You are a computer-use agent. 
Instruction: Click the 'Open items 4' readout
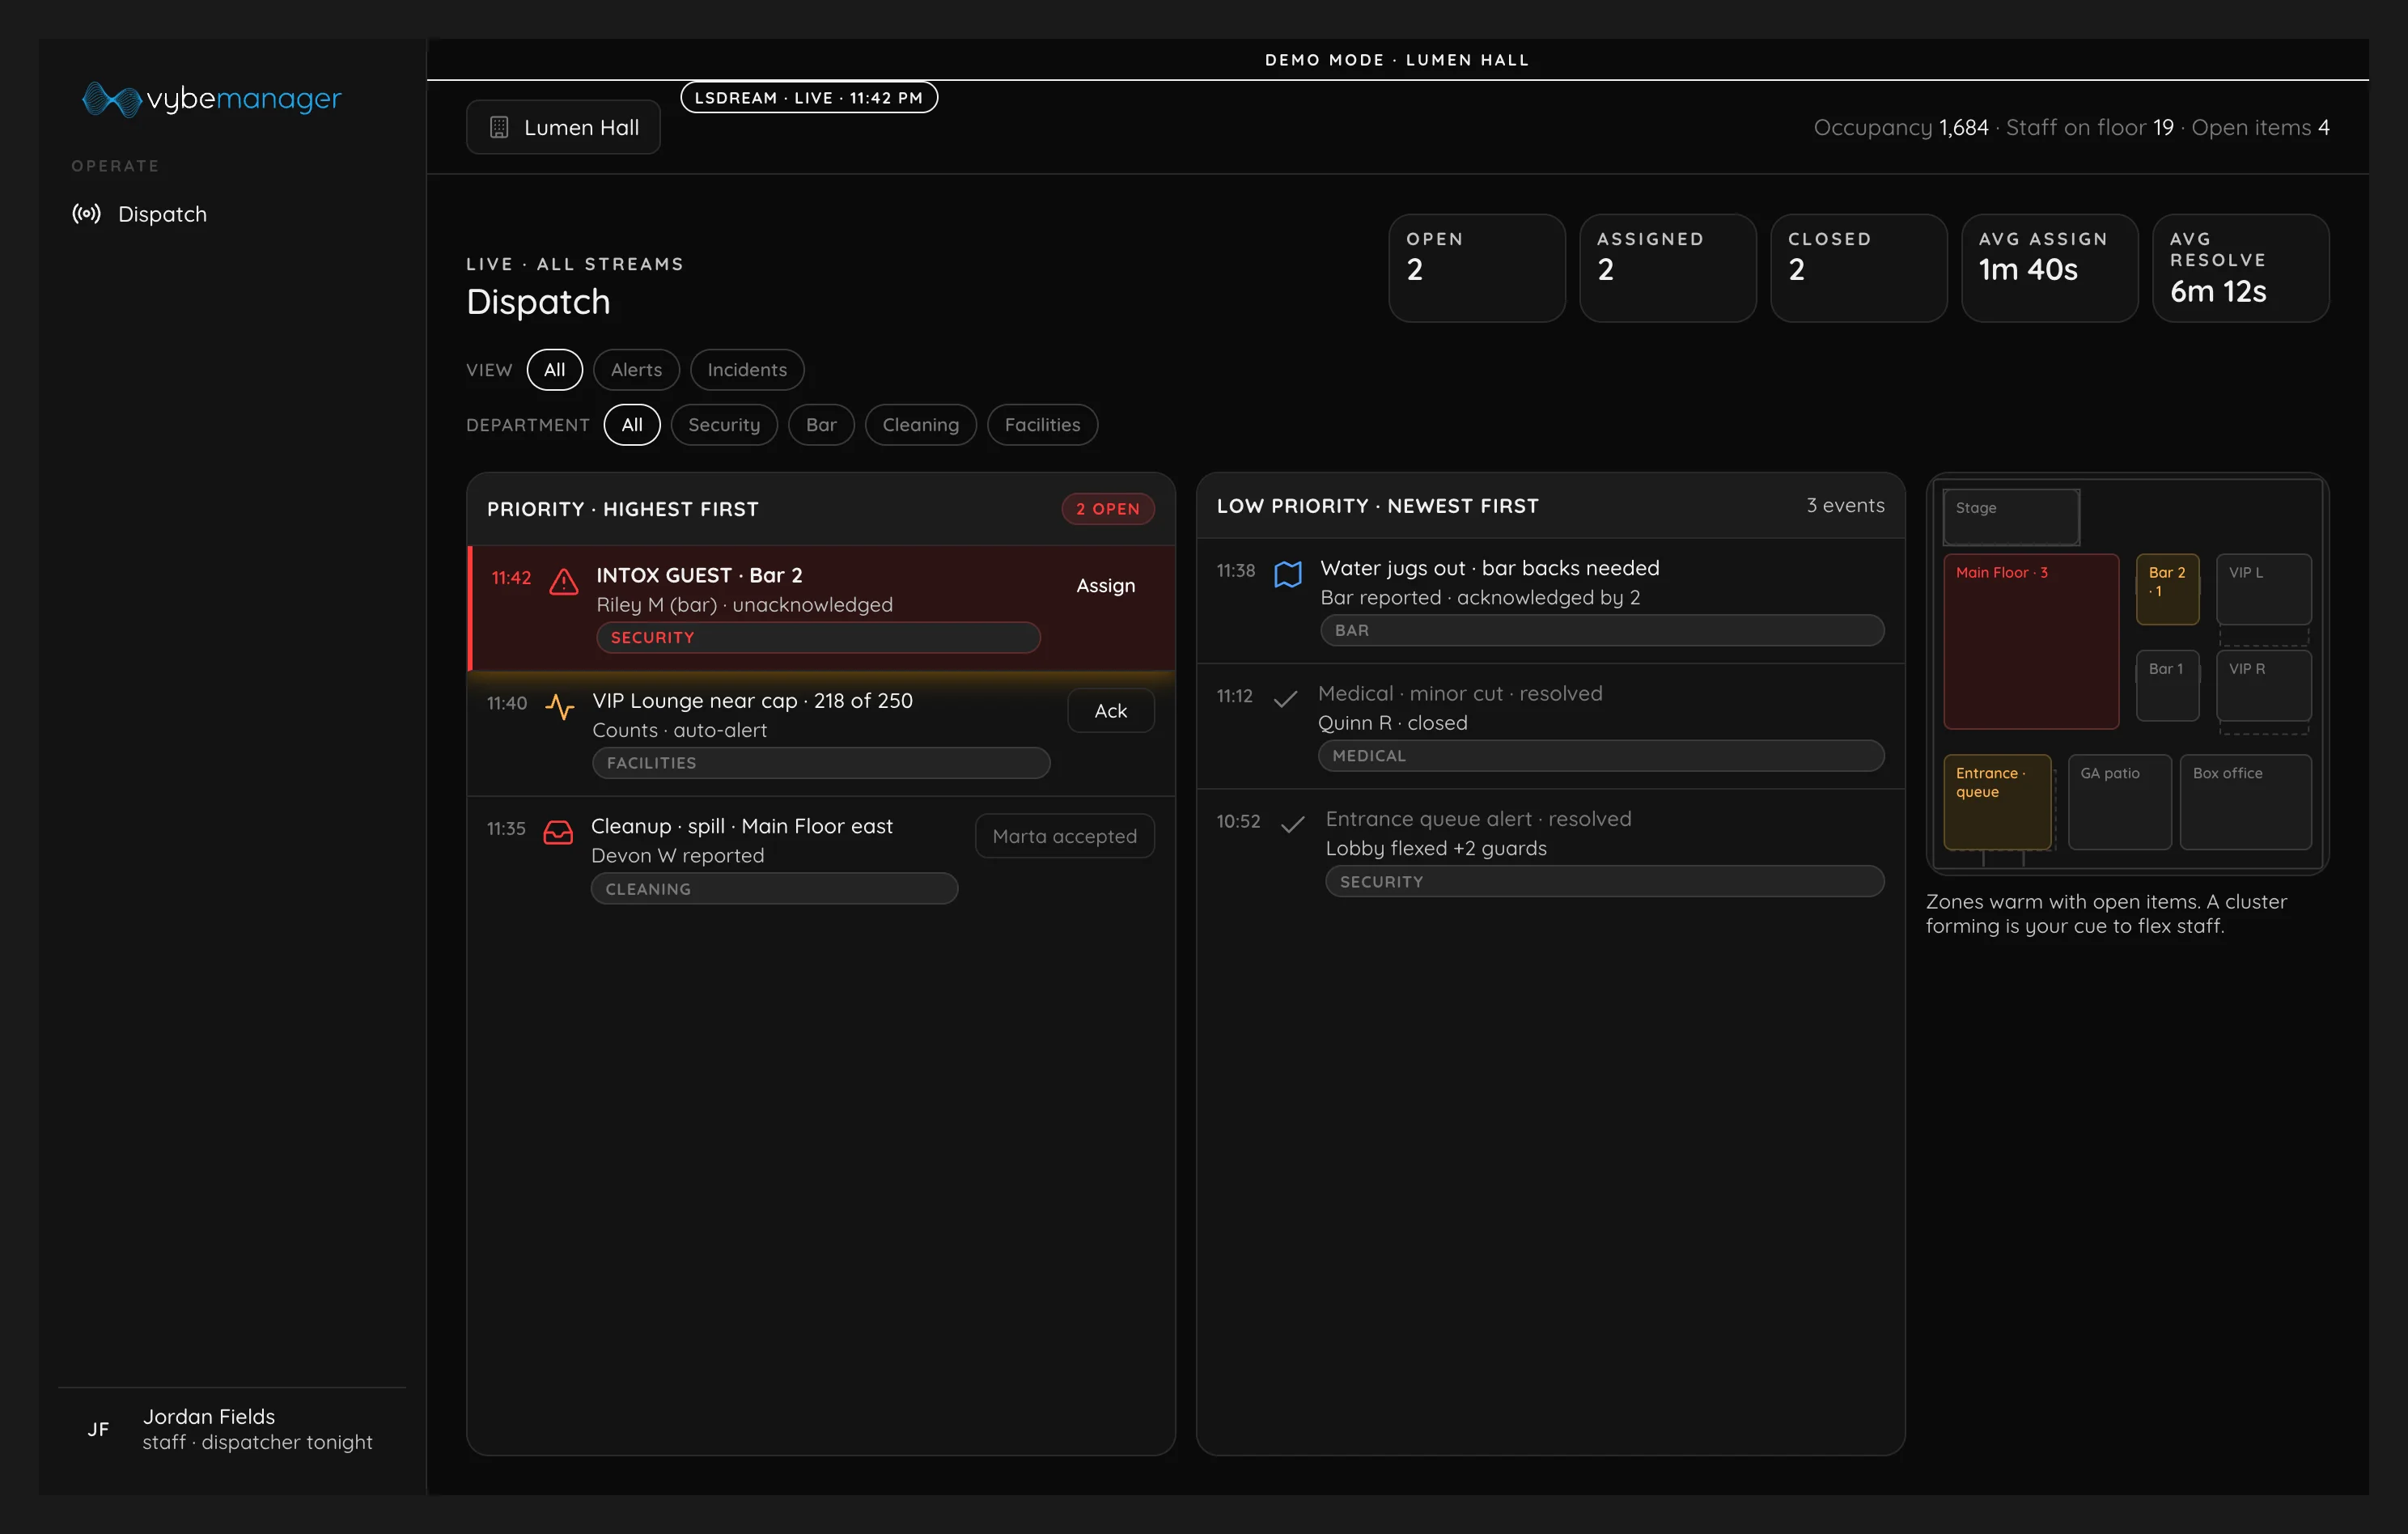[2260, 127]
